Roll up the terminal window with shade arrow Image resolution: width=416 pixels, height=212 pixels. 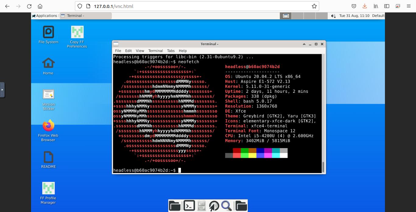[x=304, y=44]
